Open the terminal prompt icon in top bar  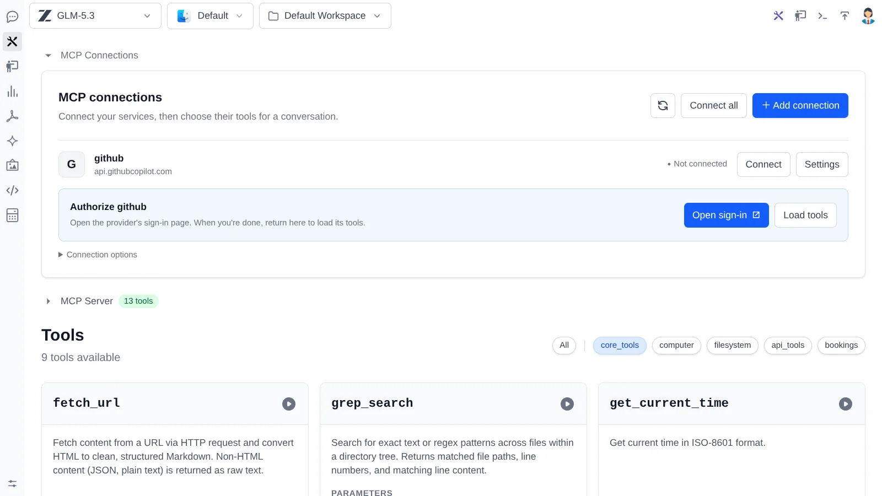pos(822,15)
